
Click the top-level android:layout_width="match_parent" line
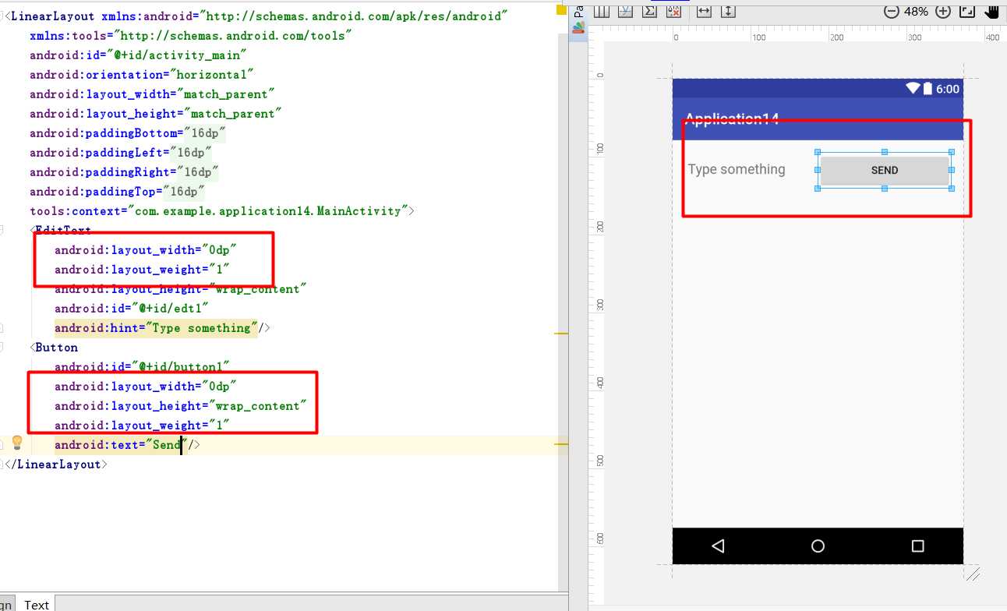click(153, 94)
